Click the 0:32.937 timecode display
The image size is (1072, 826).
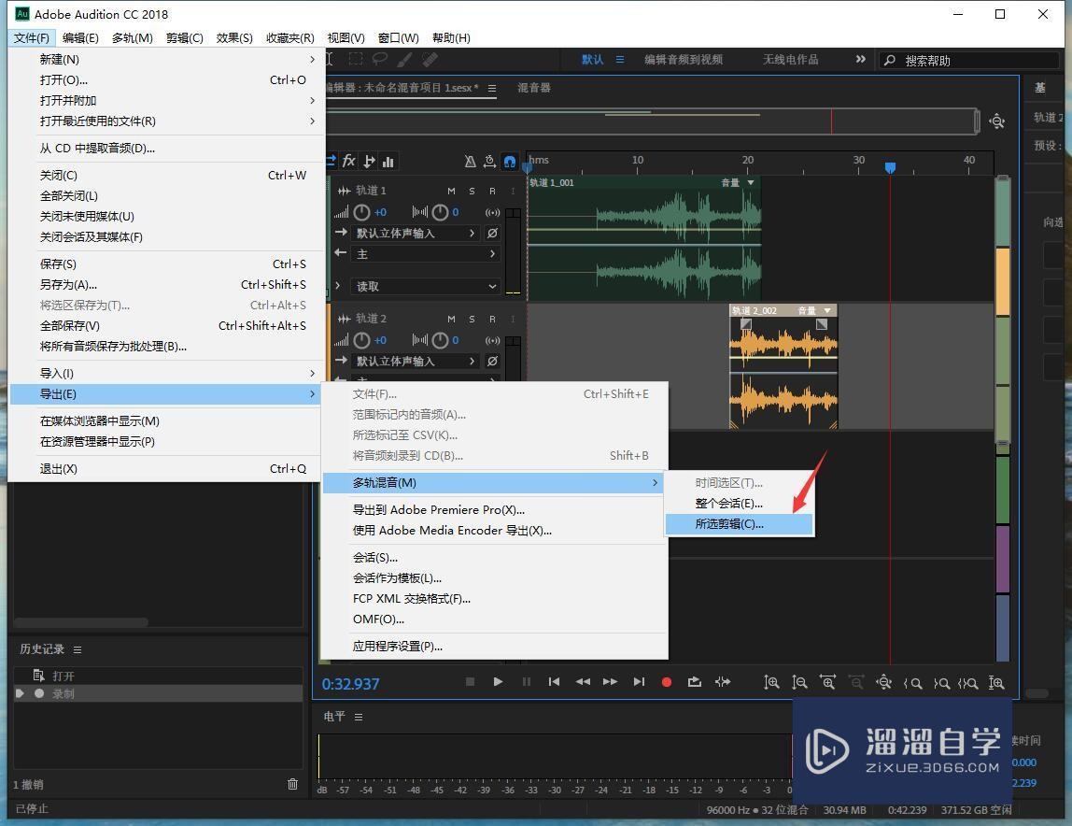pyautogui.click(x=351, y=684)
